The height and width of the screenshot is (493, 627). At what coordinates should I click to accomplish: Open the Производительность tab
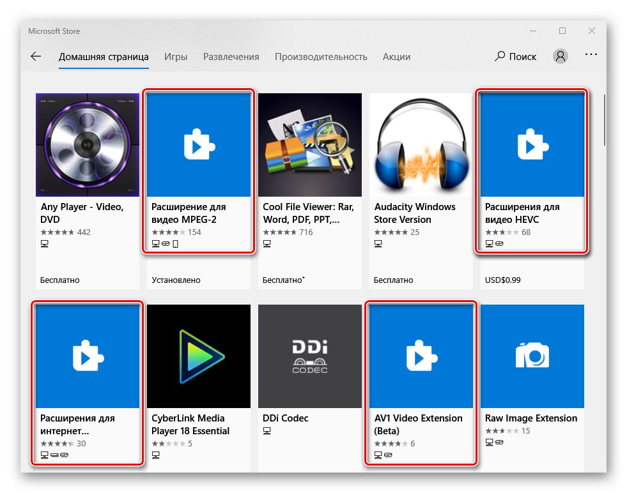(x=321, y=56)
